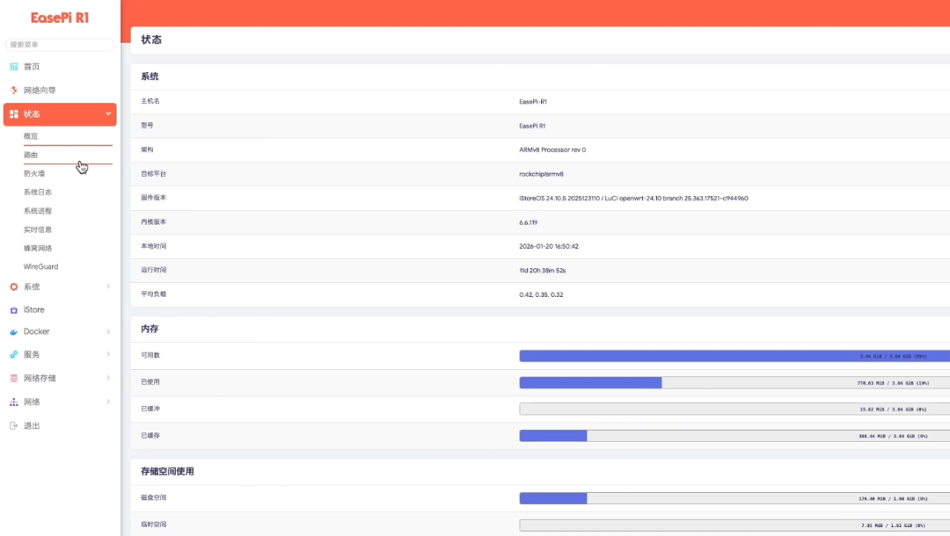Click the 系统 gear icon in sidebar
Viewport: 950px width, 536px height.
tap(13, 286)
